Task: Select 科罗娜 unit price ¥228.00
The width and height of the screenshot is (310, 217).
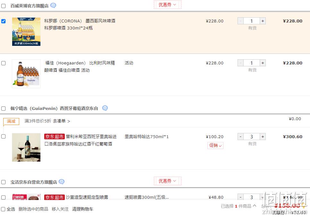Action: 214,21
